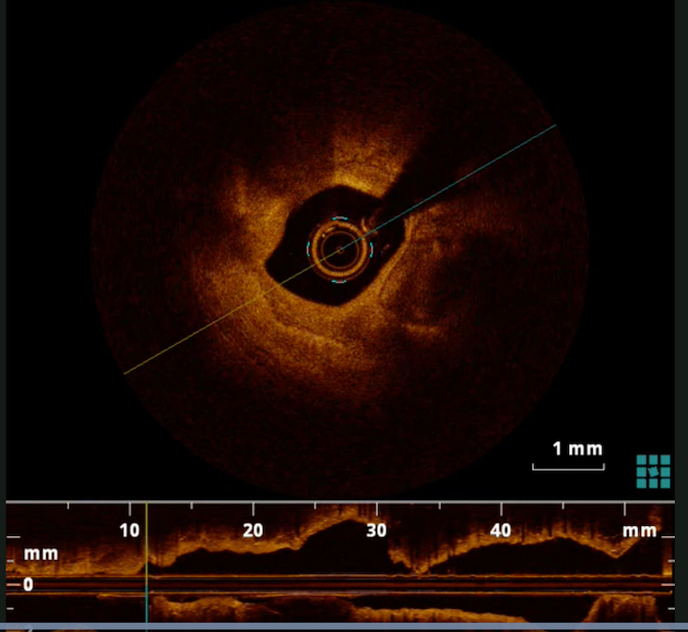Select the 40 mm label on ruler
Screen dimensions: 688x632
[x=501, y=531]
